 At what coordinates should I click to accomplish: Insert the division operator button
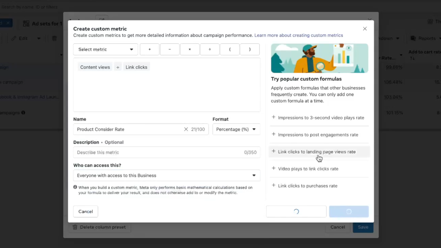(210, 49)
